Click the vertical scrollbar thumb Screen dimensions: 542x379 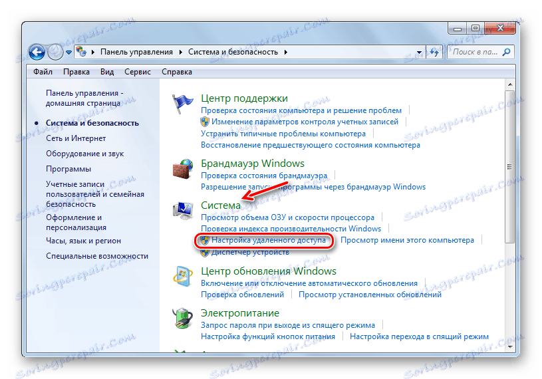tap(510, 167)
